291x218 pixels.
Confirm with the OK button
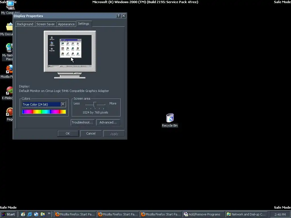pyautogui.click(x=68, y=133)
